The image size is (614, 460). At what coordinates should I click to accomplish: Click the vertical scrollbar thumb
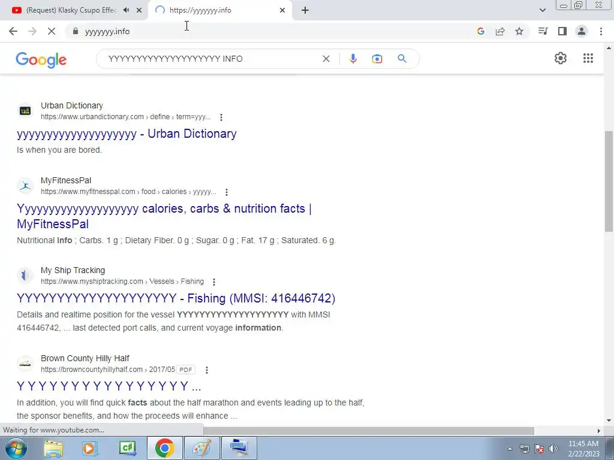(x=609, y=181)
